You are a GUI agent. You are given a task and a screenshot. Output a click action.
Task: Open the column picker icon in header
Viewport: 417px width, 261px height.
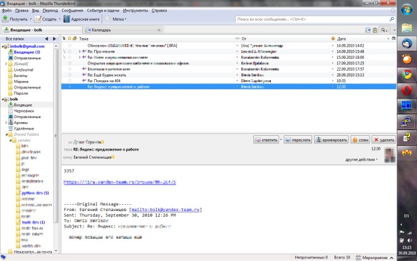click(394, 39)
